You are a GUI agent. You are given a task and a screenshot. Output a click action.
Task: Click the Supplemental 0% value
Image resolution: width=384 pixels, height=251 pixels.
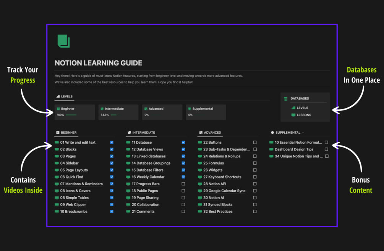[190, 115]
